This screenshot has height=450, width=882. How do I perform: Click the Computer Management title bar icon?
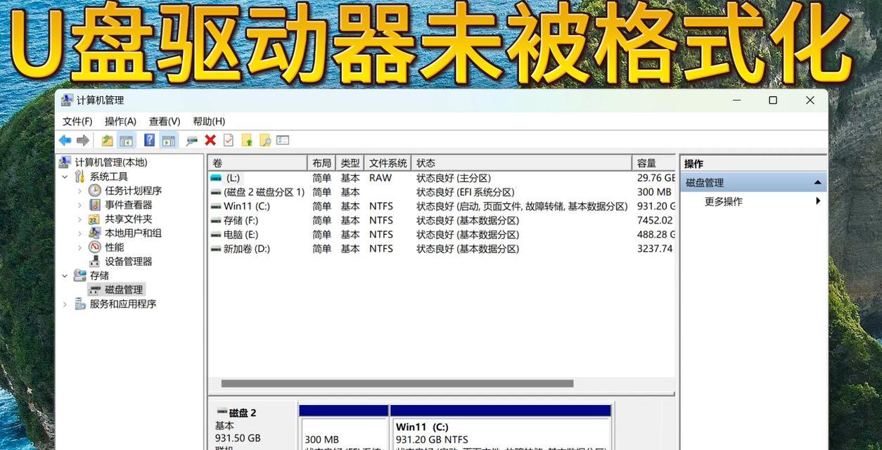pyautogui.click(x=67, y=100)
